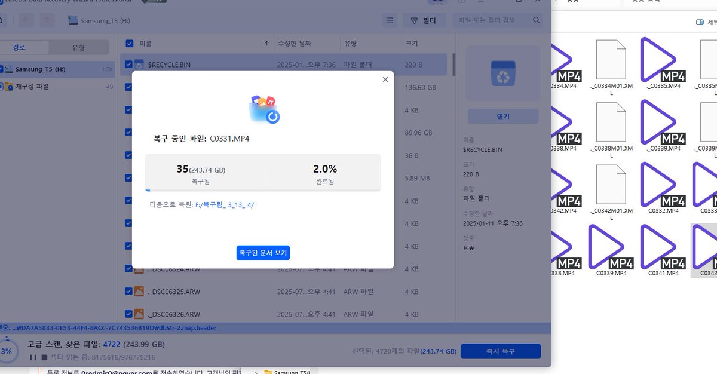This screenshot has width=717, height=374.
Task: Toggle checkbox on the 89.96 GB row
Action: (129, 133)
